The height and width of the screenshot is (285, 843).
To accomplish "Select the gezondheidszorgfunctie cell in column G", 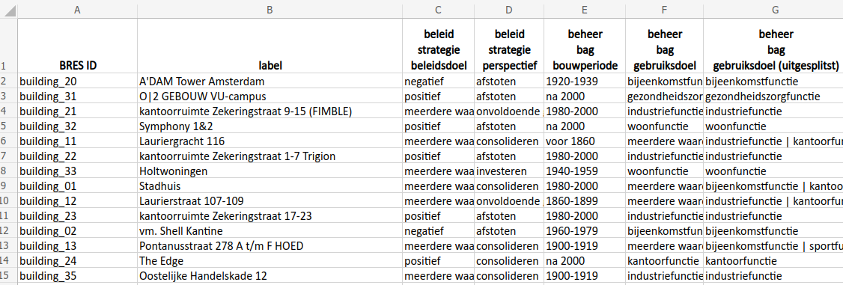I will click(x=773, y=96).
